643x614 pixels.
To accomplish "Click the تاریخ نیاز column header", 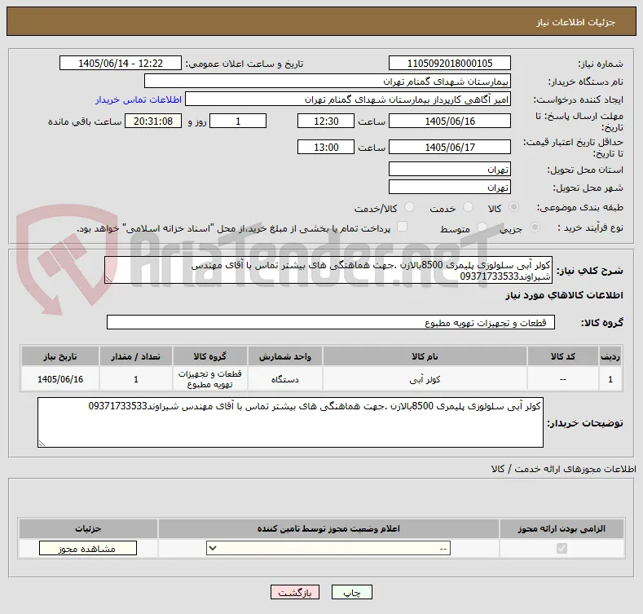I will (x=60, y=356).
